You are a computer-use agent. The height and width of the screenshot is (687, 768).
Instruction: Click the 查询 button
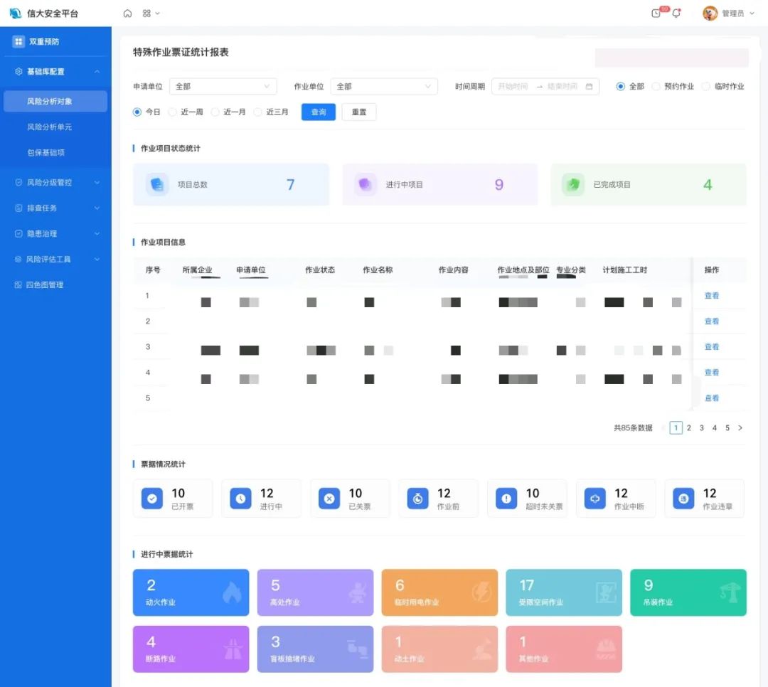pyautogui.click(x=319, y=112)
